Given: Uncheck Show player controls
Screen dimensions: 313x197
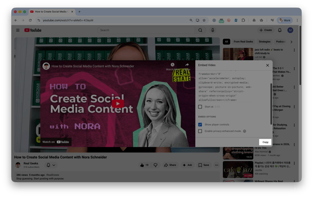Looking at the screenshot, I should coord(200,124).
